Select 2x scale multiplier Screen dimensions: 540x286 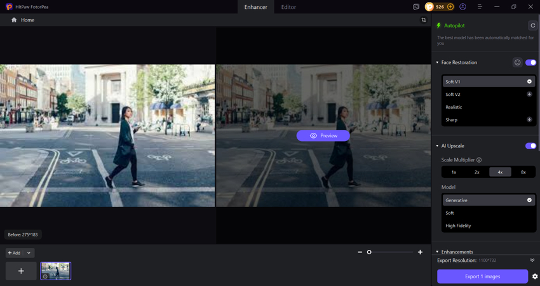tap(477, 172)
